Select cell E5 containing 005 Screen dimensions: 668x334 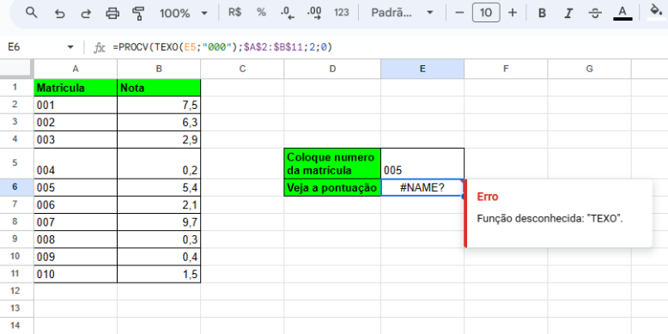point(422,164)
